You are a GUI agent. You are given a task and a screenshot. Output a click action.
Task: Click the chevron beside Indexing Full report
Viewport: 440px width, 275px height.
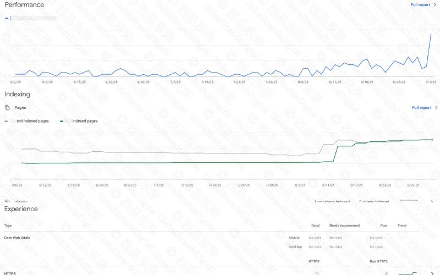(x=436, y=108)
